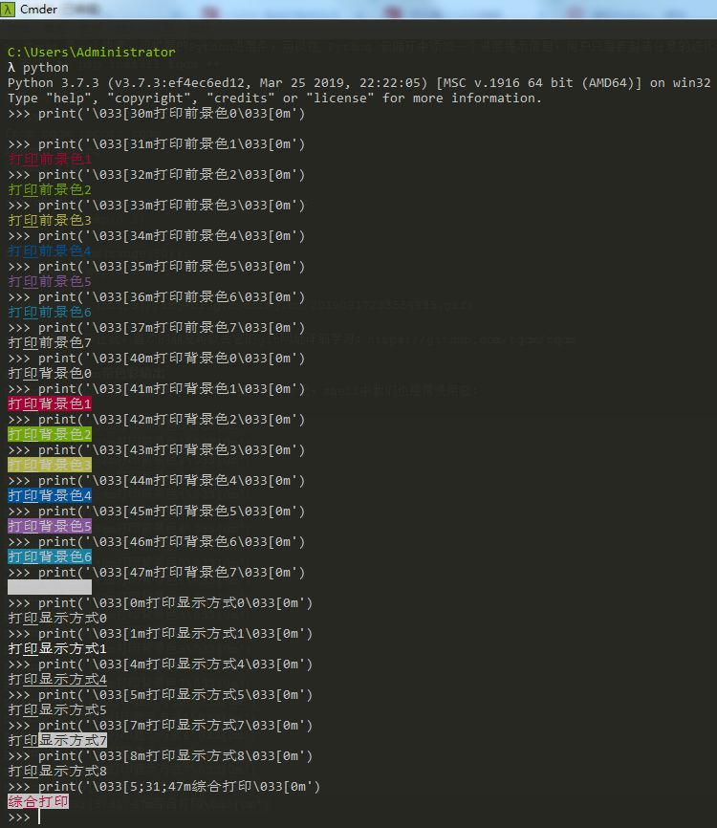Click the print command with 32m code
The image size is (717, 828).
156,175
